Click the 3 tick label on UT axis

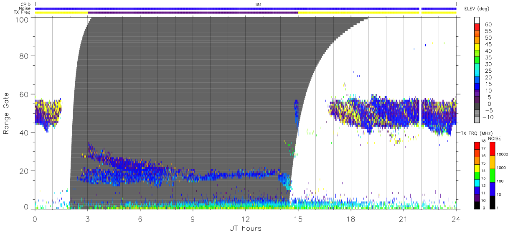coord(88,219)
